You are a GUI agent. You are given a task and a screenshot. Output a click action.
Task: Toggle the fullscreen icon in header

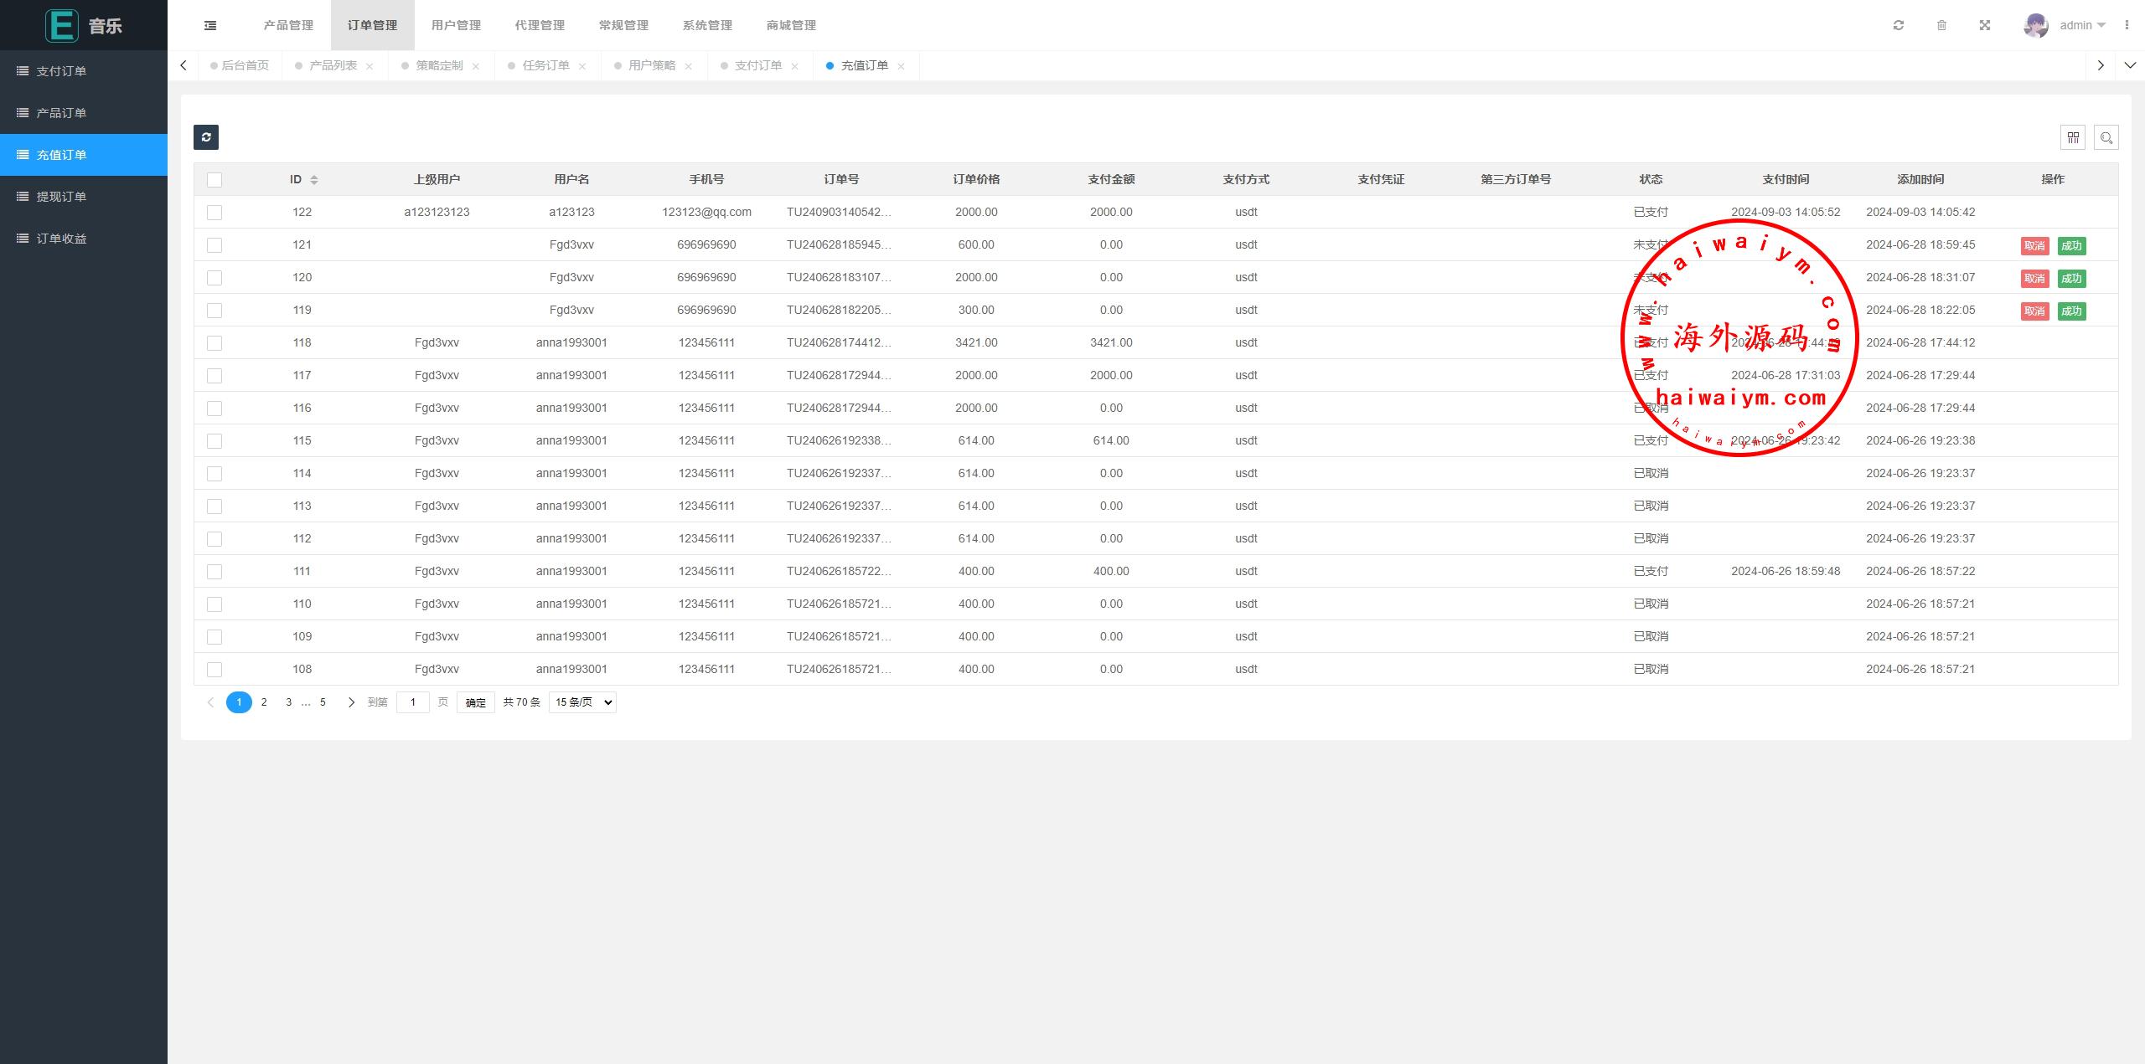tap(1985, 25)
